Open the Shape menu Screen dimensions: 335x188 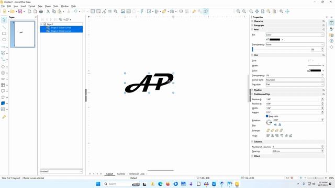[48, 6]
